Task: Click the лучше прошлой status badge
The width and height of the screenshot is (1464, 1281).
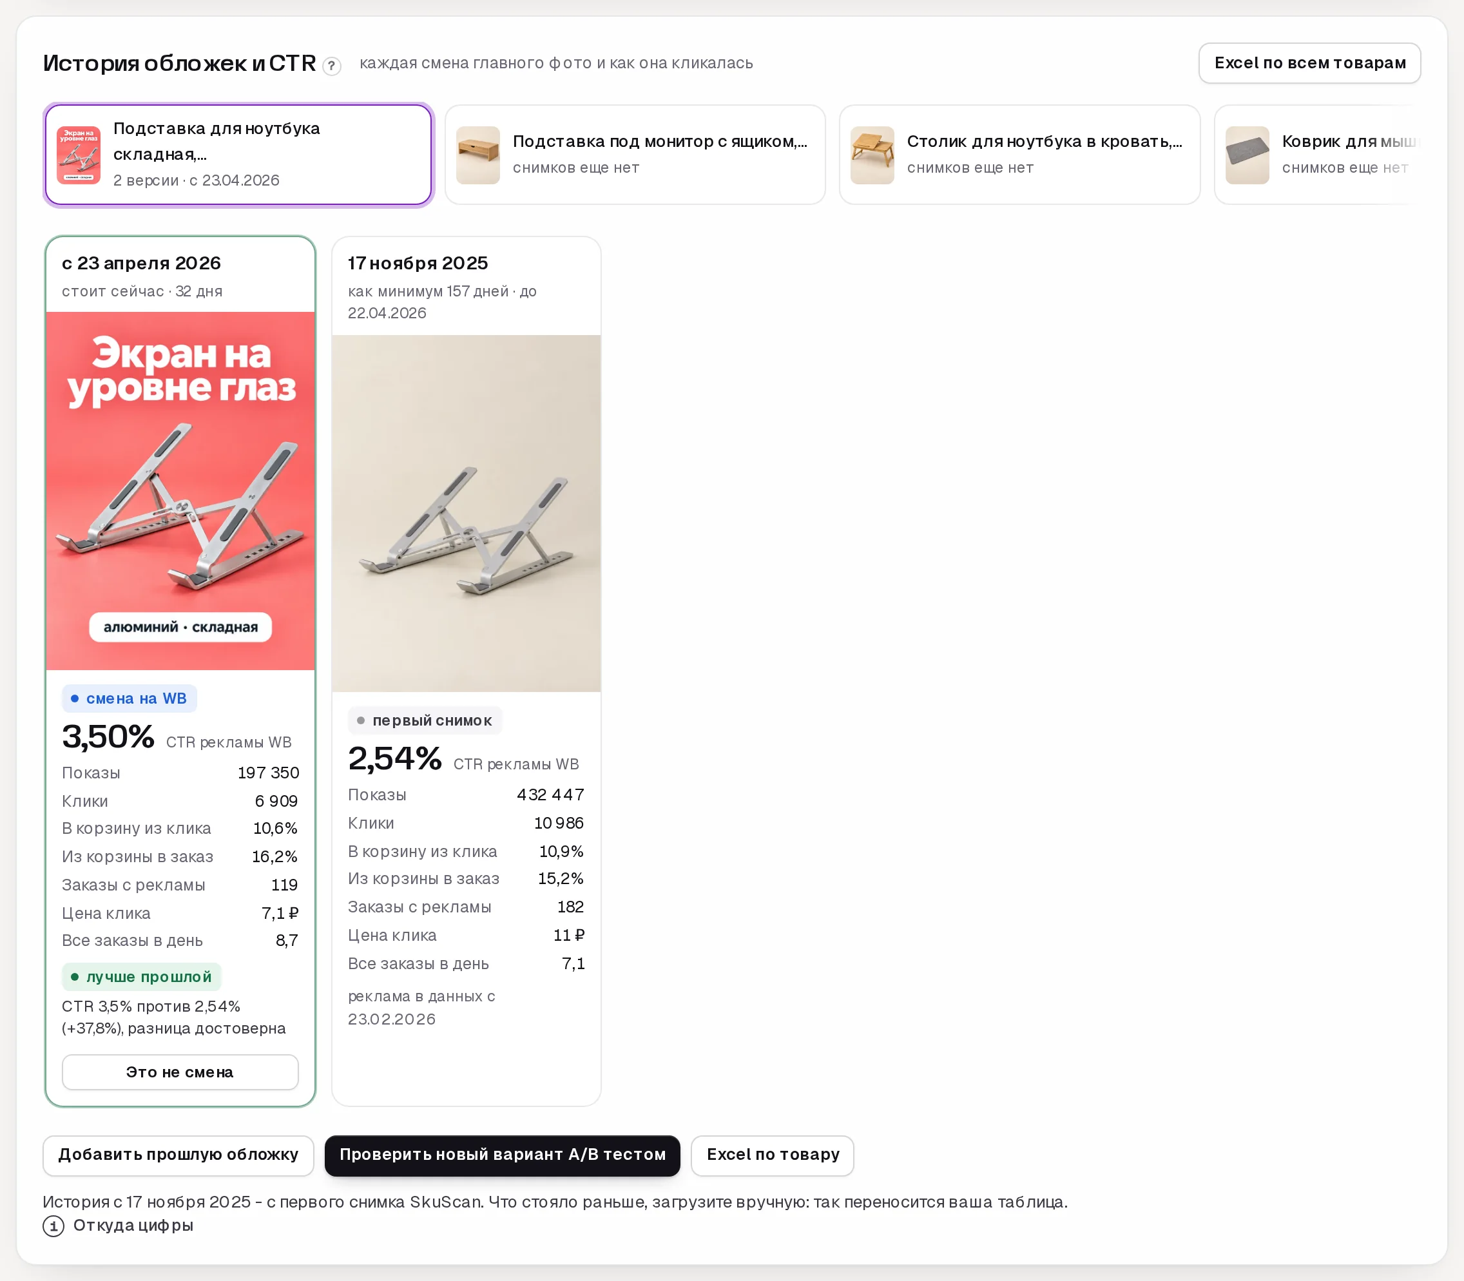Action: [142, 976]
